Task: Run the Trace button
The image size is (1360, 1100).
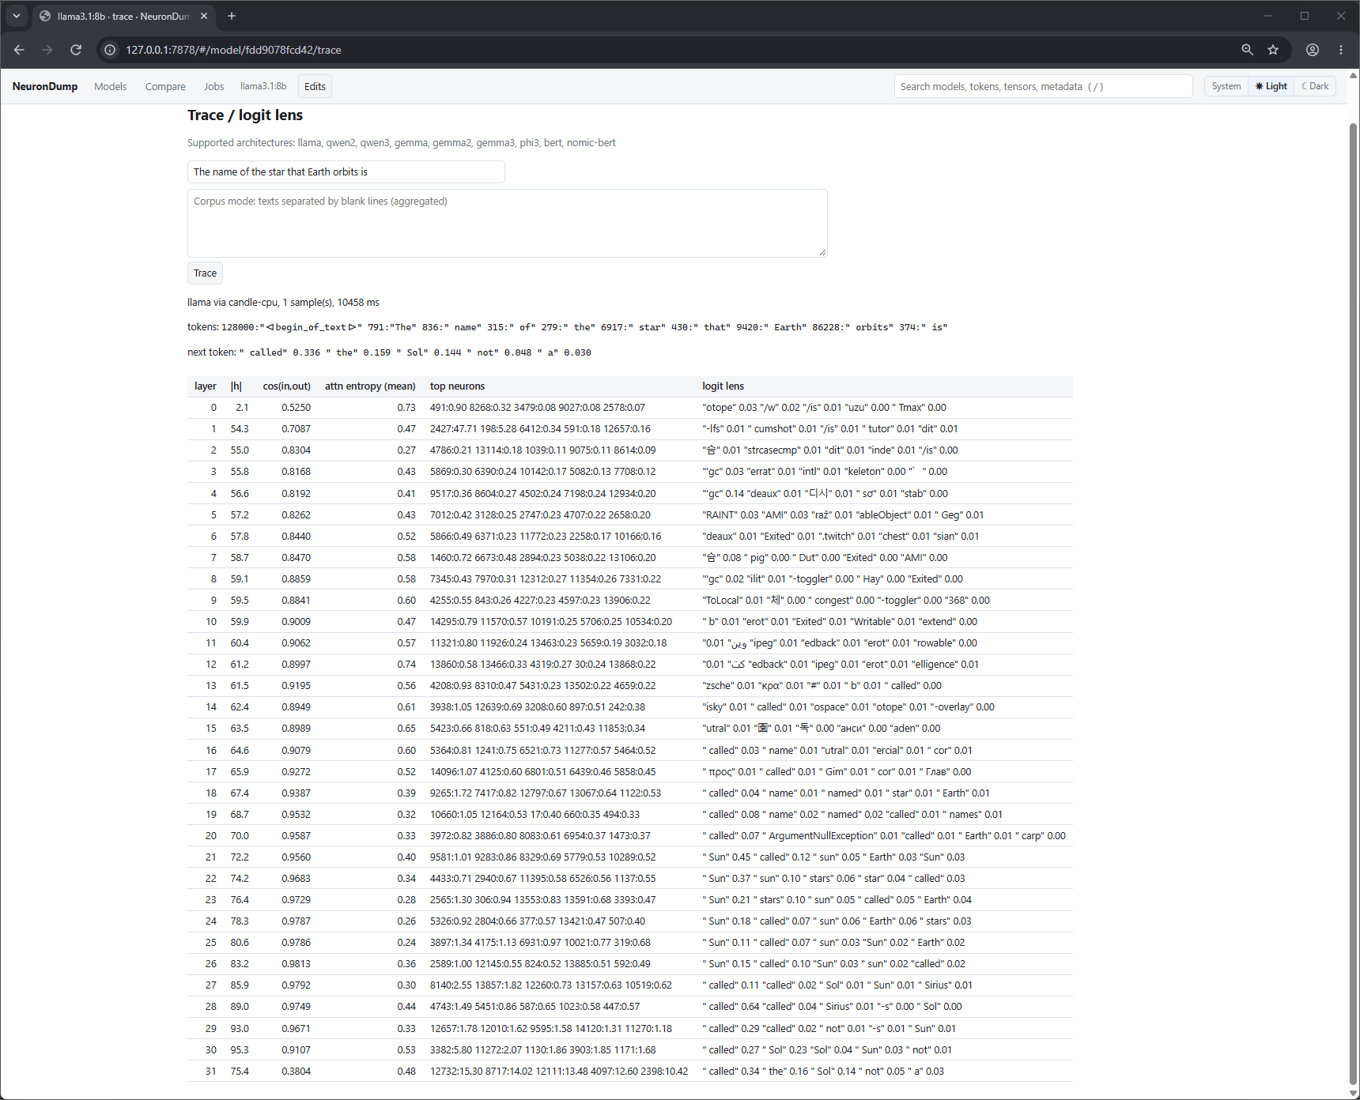Action: [205, 273]
